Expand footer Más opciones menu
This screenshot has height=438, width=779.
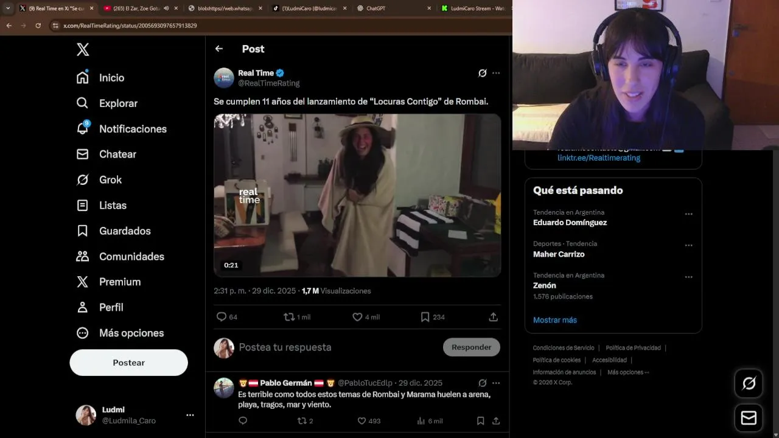628,372
